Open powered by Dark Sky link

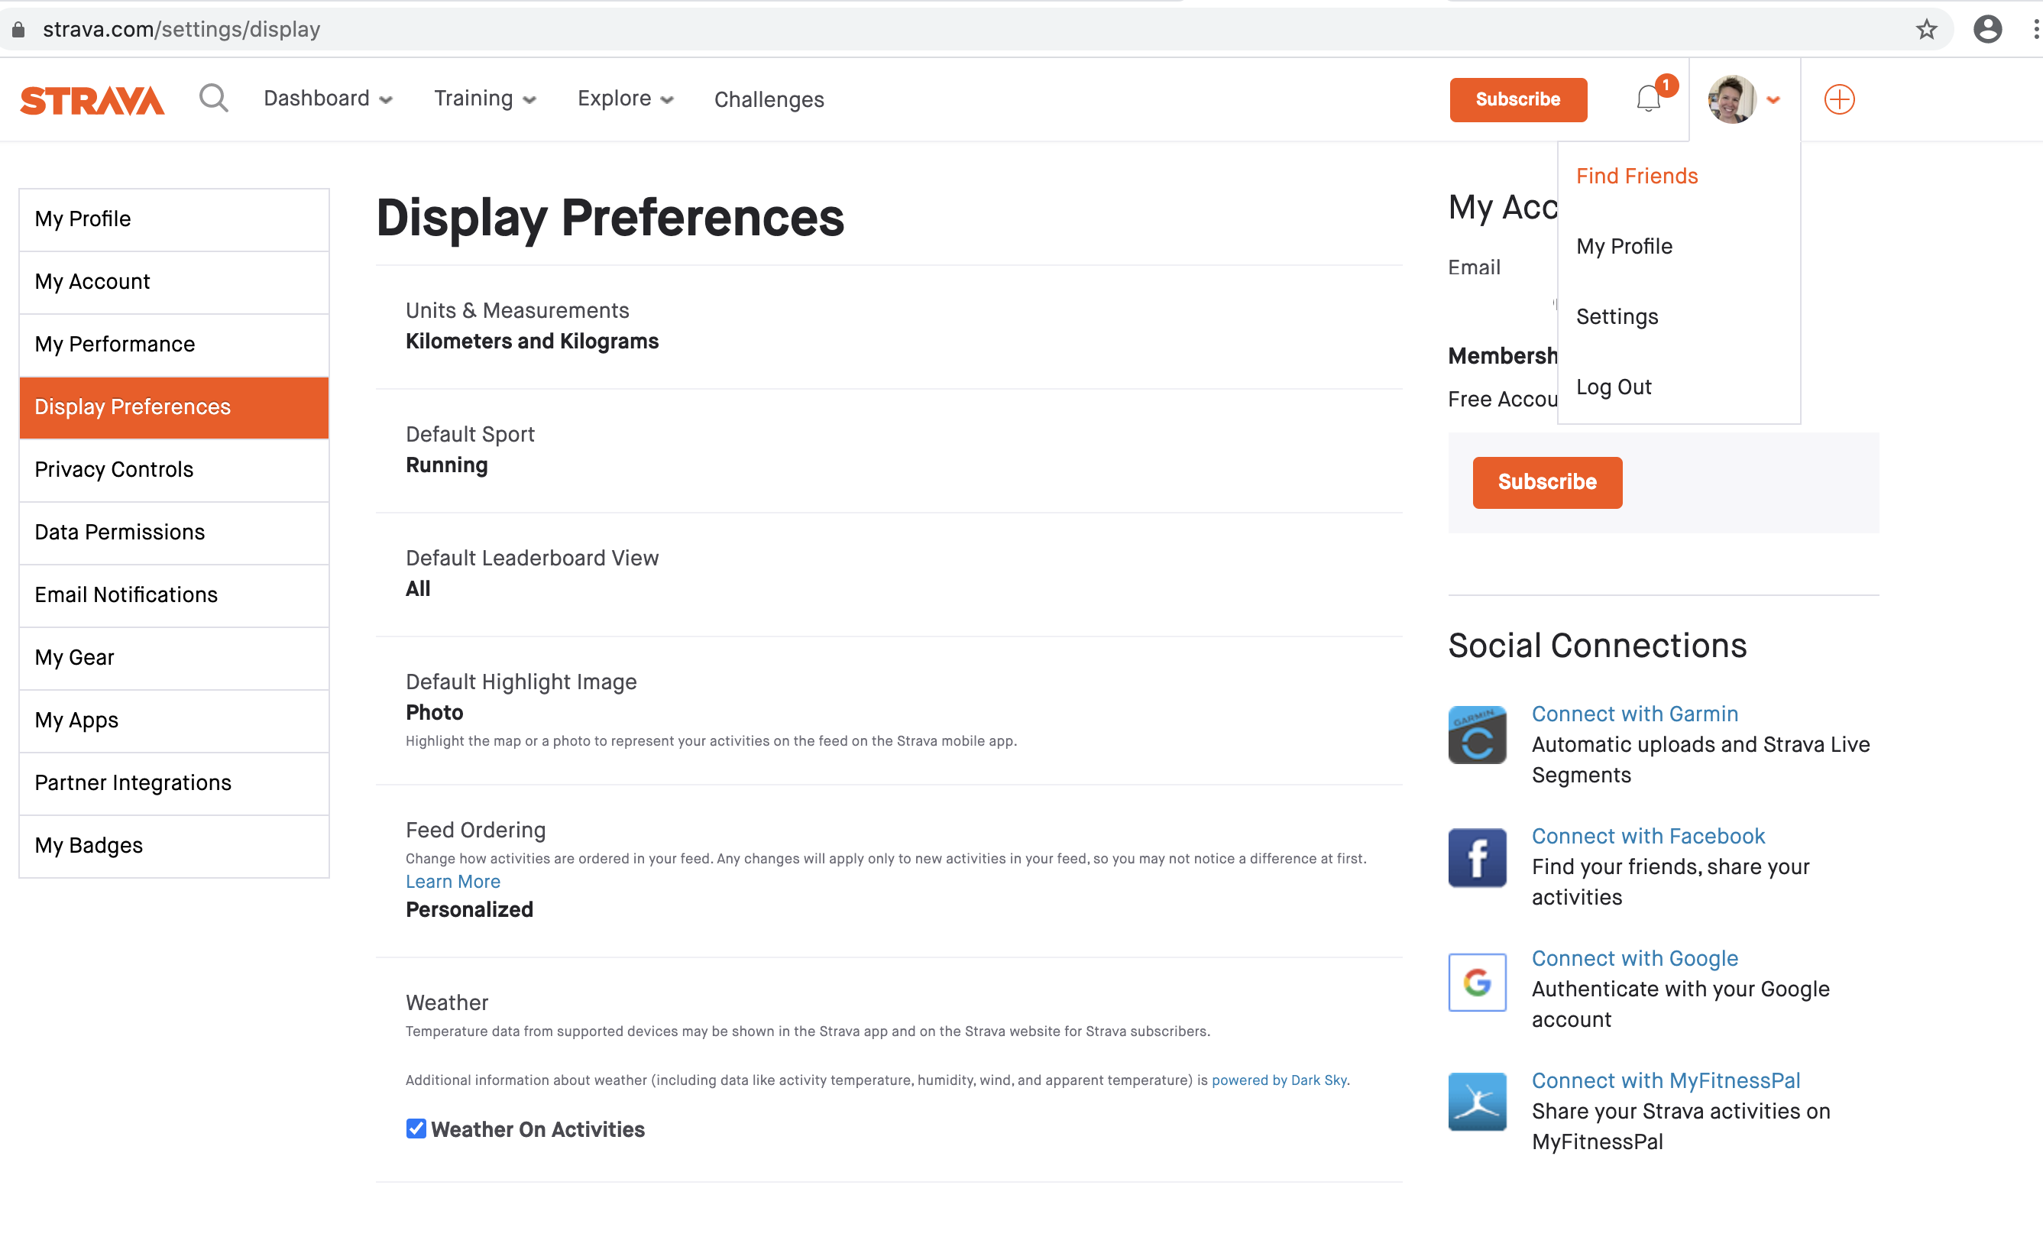tap(1280, 1080)
